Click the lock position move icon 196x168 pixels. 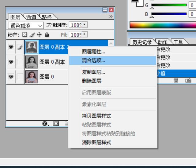coord(39,35)
